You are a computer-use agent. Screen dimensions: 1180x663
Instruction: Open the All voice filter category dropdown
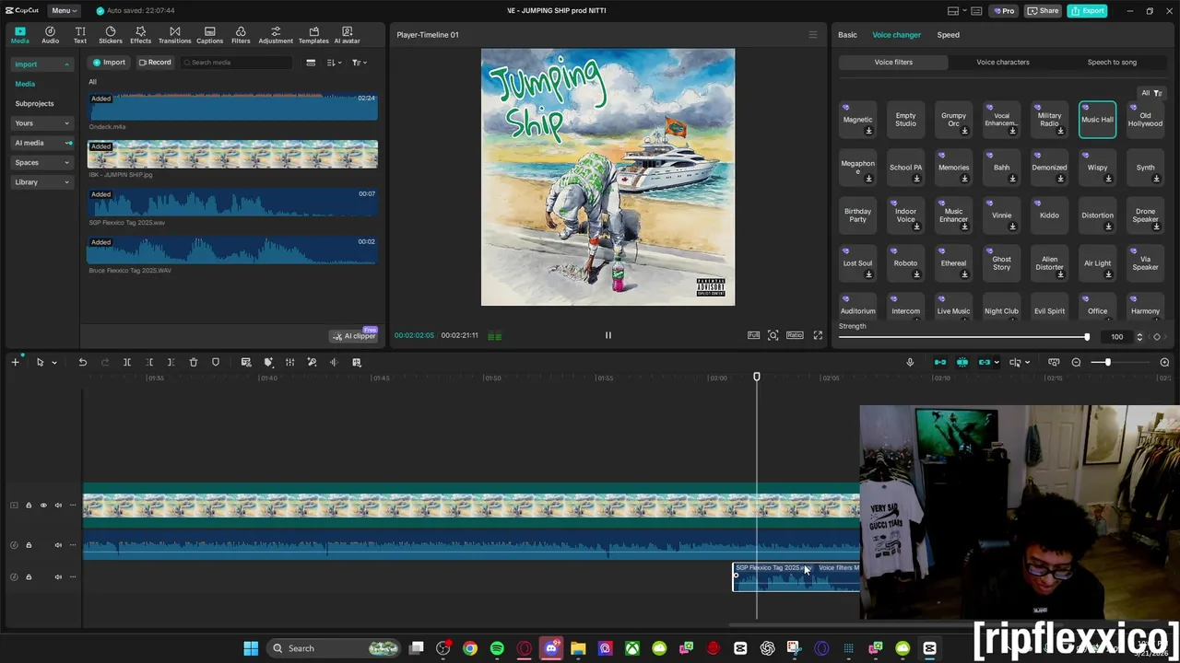1151,93
